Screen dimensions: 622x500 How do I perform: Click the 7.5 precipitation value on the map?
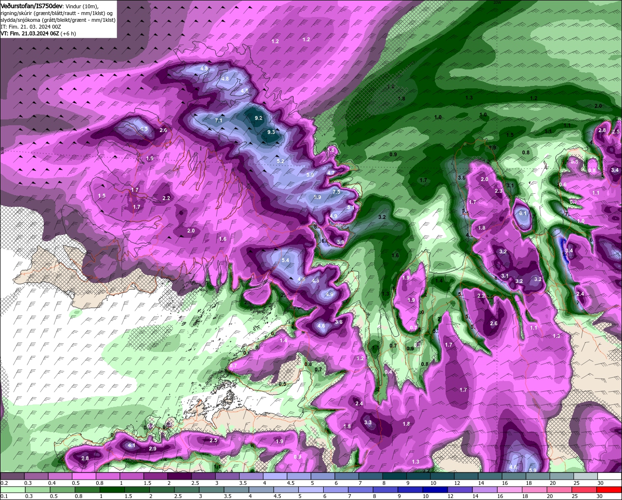[336, 192]
